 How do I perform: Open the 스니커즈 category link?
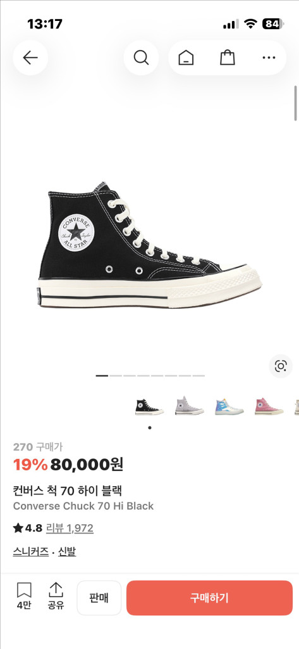30,551
